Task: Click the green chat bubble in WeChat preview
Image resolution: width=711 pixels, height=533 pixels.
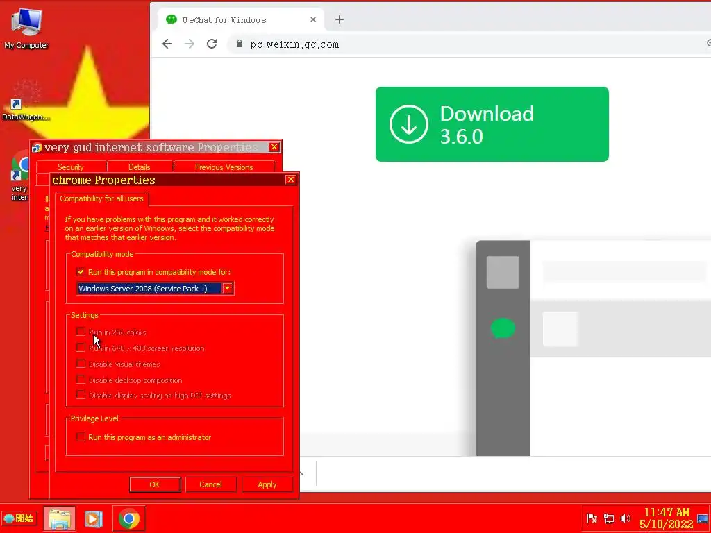Action: click(x=503, y=328)
